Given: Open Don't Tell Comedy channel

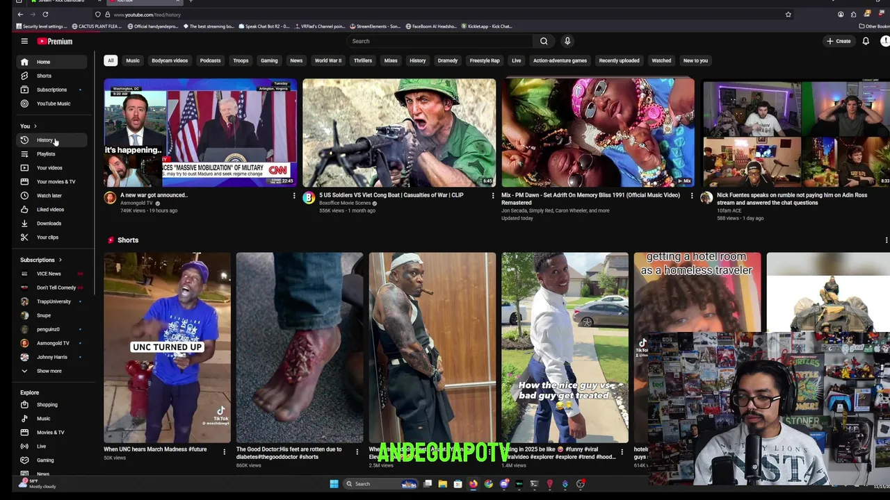Looking at the screenshot, I should (x=53, y=287).
